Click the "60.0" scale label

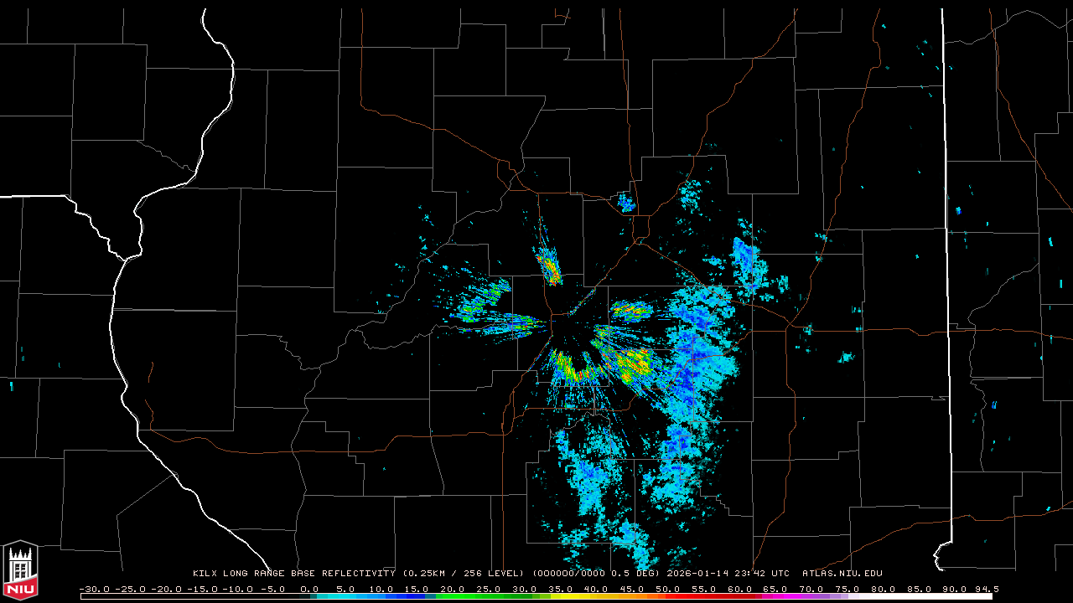click(742, 589)
